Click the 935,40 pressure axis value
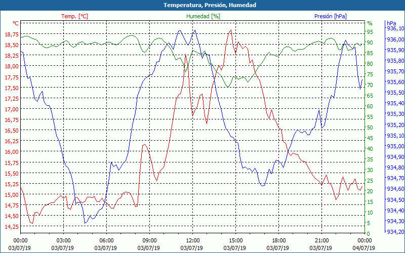 pyautogui.click(x=396, y=103)
